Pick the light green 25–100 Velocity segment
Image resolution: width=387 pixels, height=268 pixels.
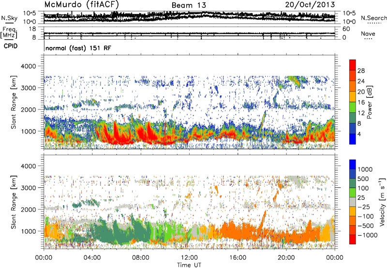click(x=353, y=193)
